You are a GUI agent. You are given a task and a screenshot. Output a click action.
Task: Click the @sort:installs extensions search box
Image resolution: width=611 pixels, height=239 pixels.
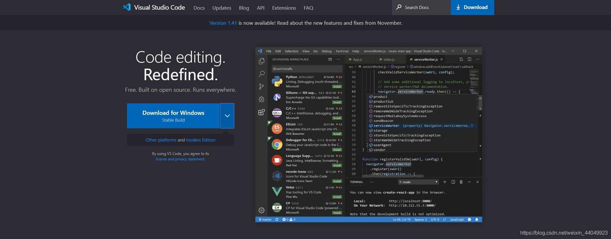(307, 69)
